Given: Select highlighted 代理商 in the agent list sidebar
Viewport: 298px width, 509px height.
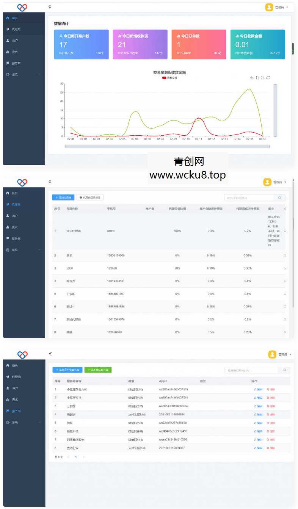Looking at the screenshot, I should [x=24, y=205].
